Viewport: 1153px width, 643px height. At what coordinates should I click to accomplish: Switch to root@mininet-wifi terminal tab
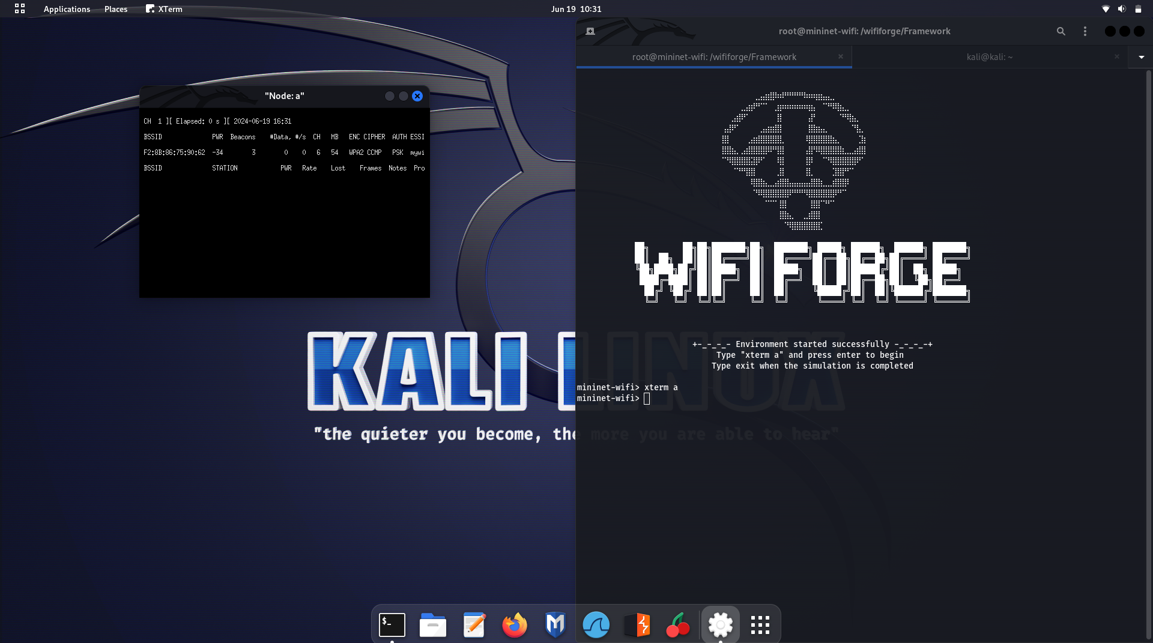[714, 57]
